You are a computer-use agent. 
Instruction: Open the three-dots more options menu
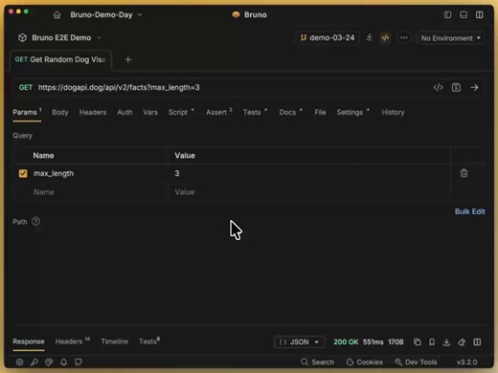point(404,38)
